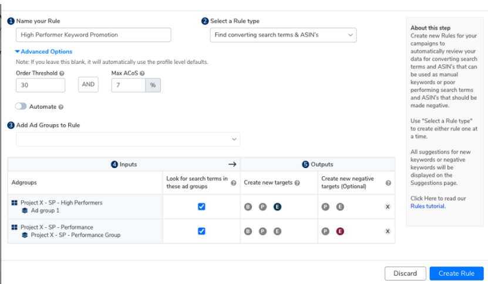This screenshot has width=488, height=284.
Task: Open the Select a Rule type dropdown
Action: 283,35
